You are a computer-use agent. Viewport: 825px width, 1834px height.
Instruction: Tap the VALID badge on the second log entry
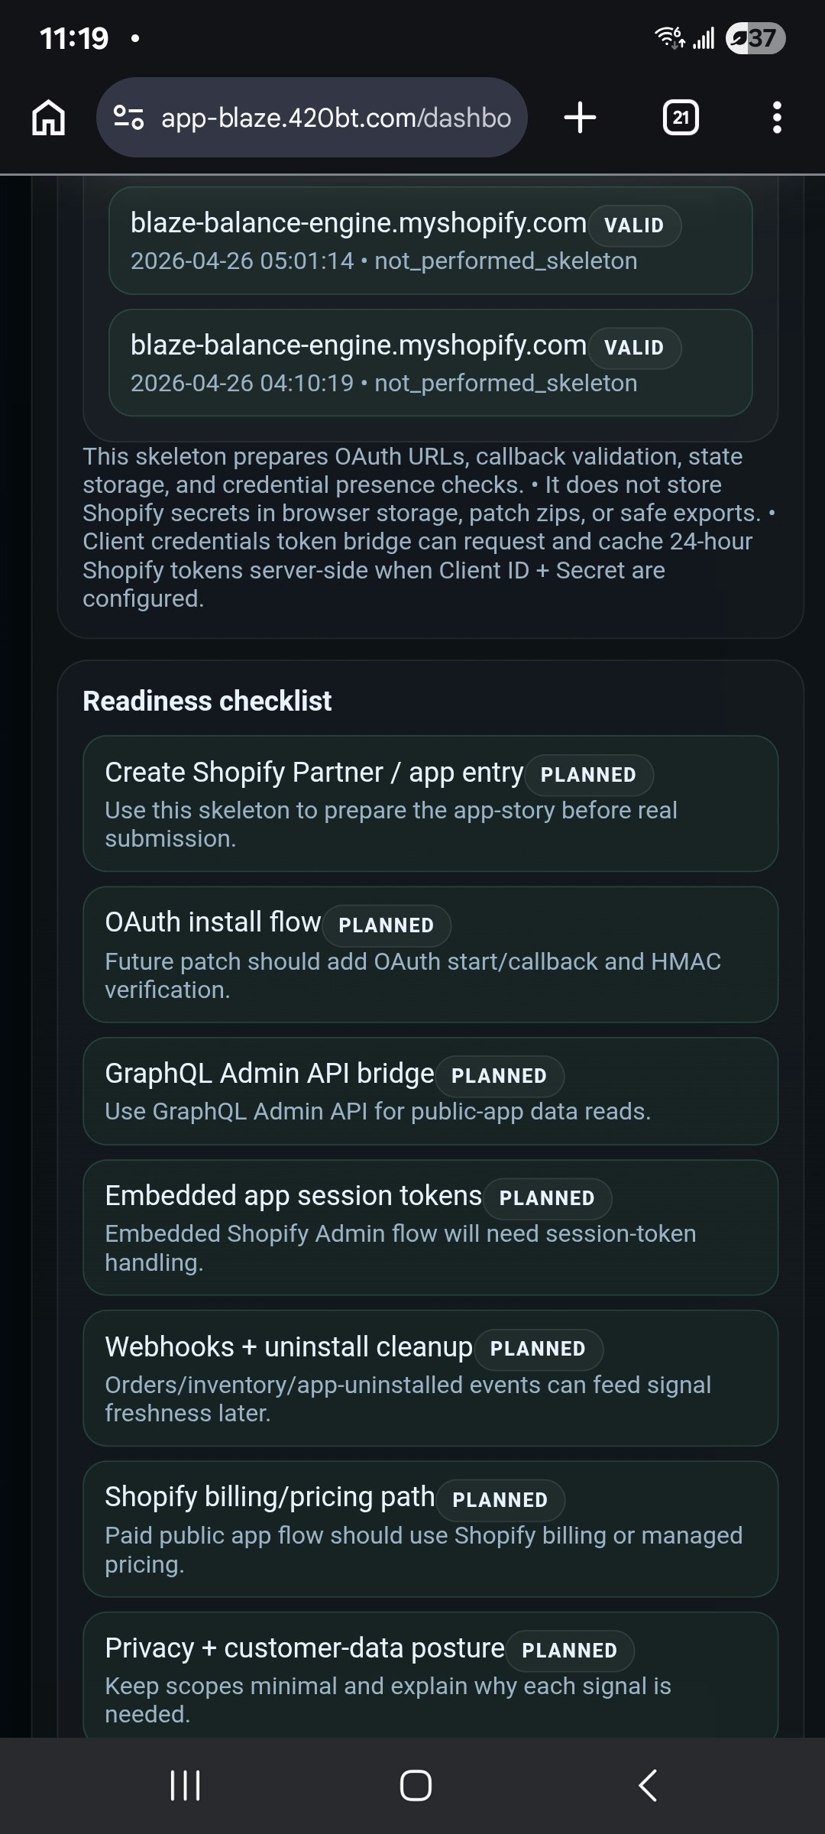tap(634, 348)
